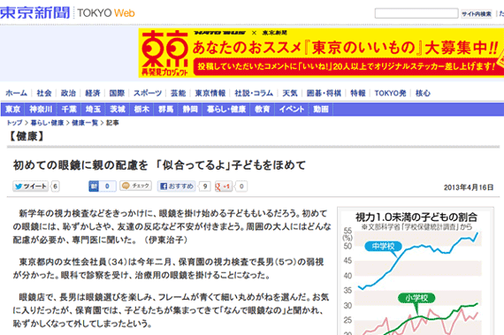The height and width of the screenshot is (335, 504).
Task: Select the 暮らし・健康 tab
Action: tap(226, 110)
